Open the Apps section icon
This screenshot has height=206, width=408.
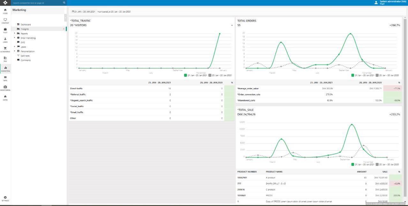click(x=5, y=78)
